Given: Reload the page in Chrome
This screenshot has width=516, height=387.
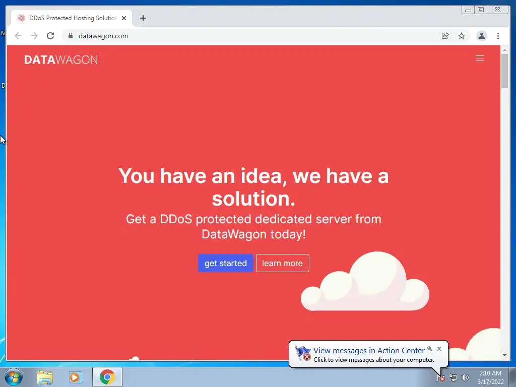Looking at the screenshot, I should click(50, 36).
